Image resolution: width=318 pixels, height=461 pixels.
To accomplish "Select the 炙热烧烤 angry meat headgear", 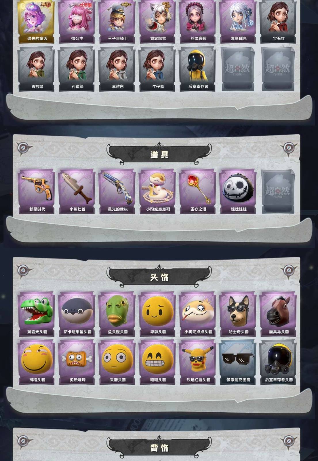I will (77, 362).
